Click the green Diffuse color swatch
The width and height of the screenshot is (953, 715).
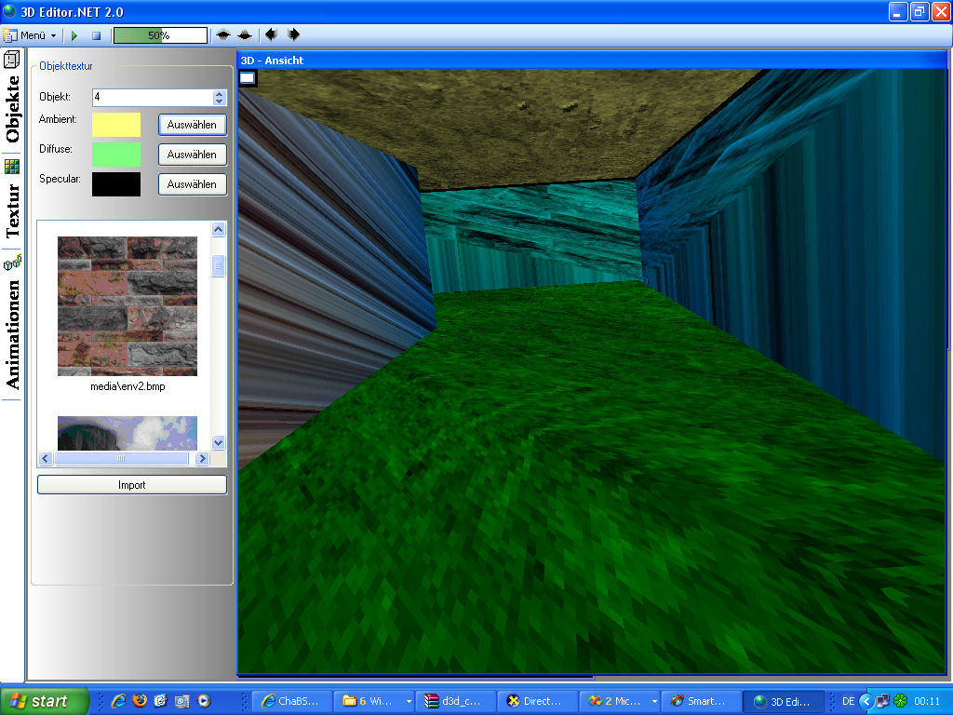tap(116, 155)
